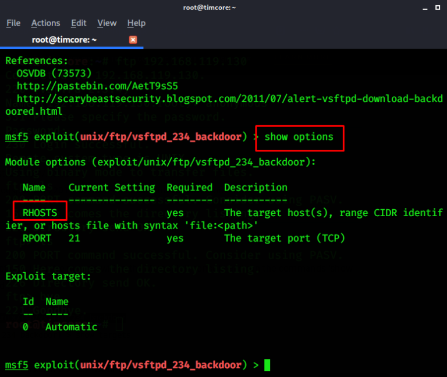447x377 pixels.
Task: Click the 'Current Setting' column header
Action: click(112, 188)
